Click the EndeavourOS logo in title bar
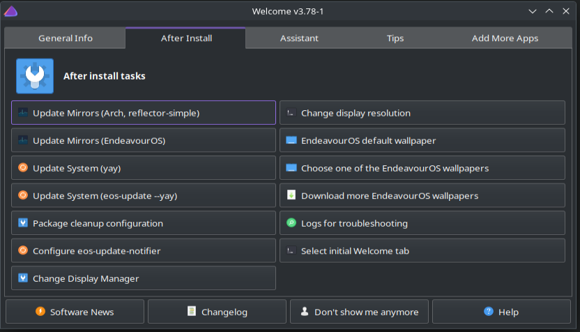Screen dimensions: 580x332 click(10, 11)
